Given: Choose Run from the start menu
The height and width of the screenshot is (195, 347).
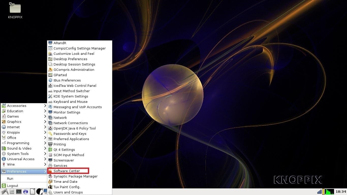Looking at the screenshot, I should tap(24, 178).
